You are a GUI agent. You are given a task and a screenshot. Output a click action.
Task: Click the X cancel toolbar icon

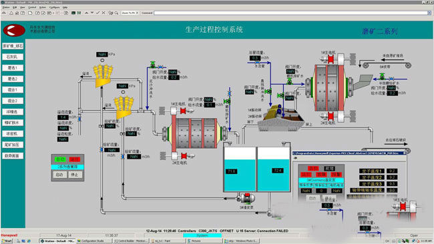pos(103,13)
